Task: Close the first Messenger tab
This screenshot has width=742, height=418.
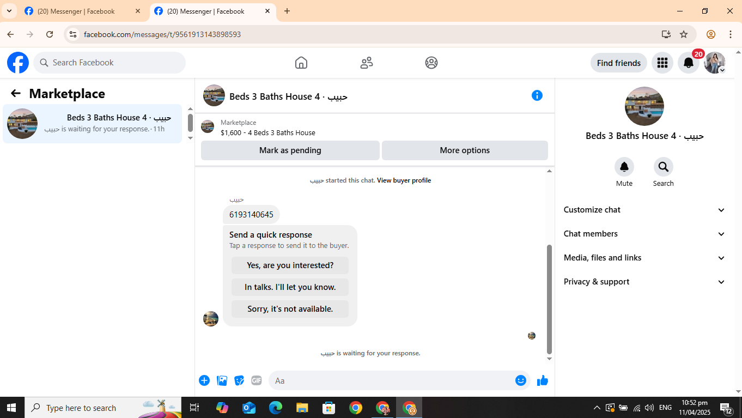Action: [138, 11]
